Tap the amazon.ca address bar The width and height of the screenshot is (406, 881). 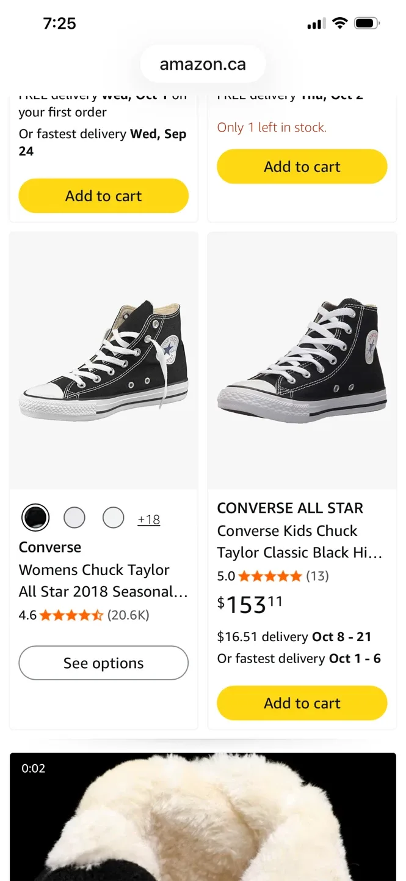point(203,63)
